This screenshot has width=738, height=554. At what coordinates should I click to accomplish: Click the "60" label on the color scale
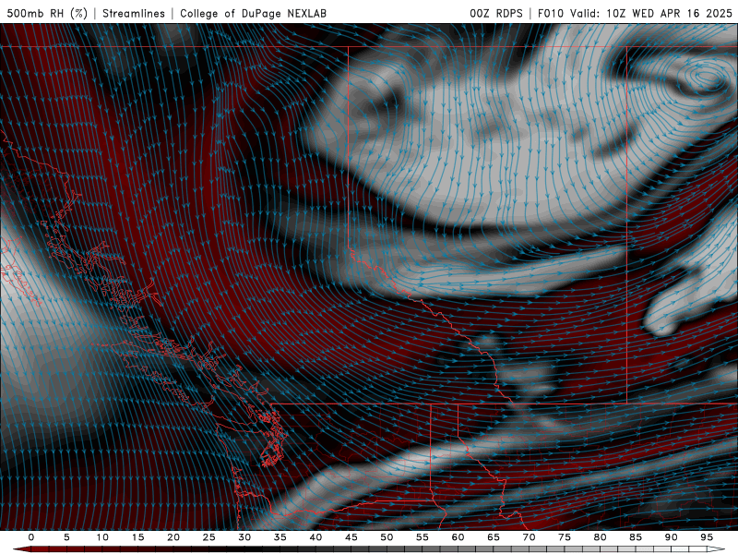point(458,537)
